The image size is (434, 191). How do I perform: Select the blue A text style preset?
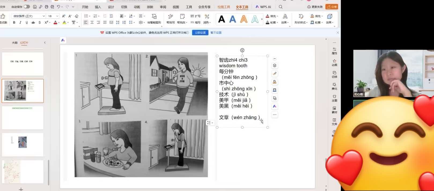click(x=233, y=19)
